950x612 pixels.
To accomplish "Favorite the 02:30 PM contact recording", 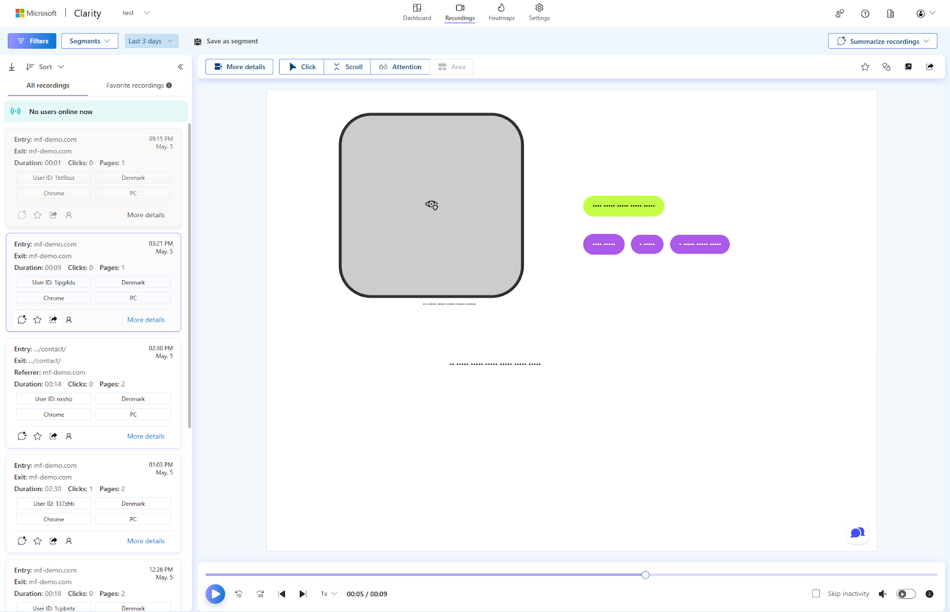I will tap(37, 436).
